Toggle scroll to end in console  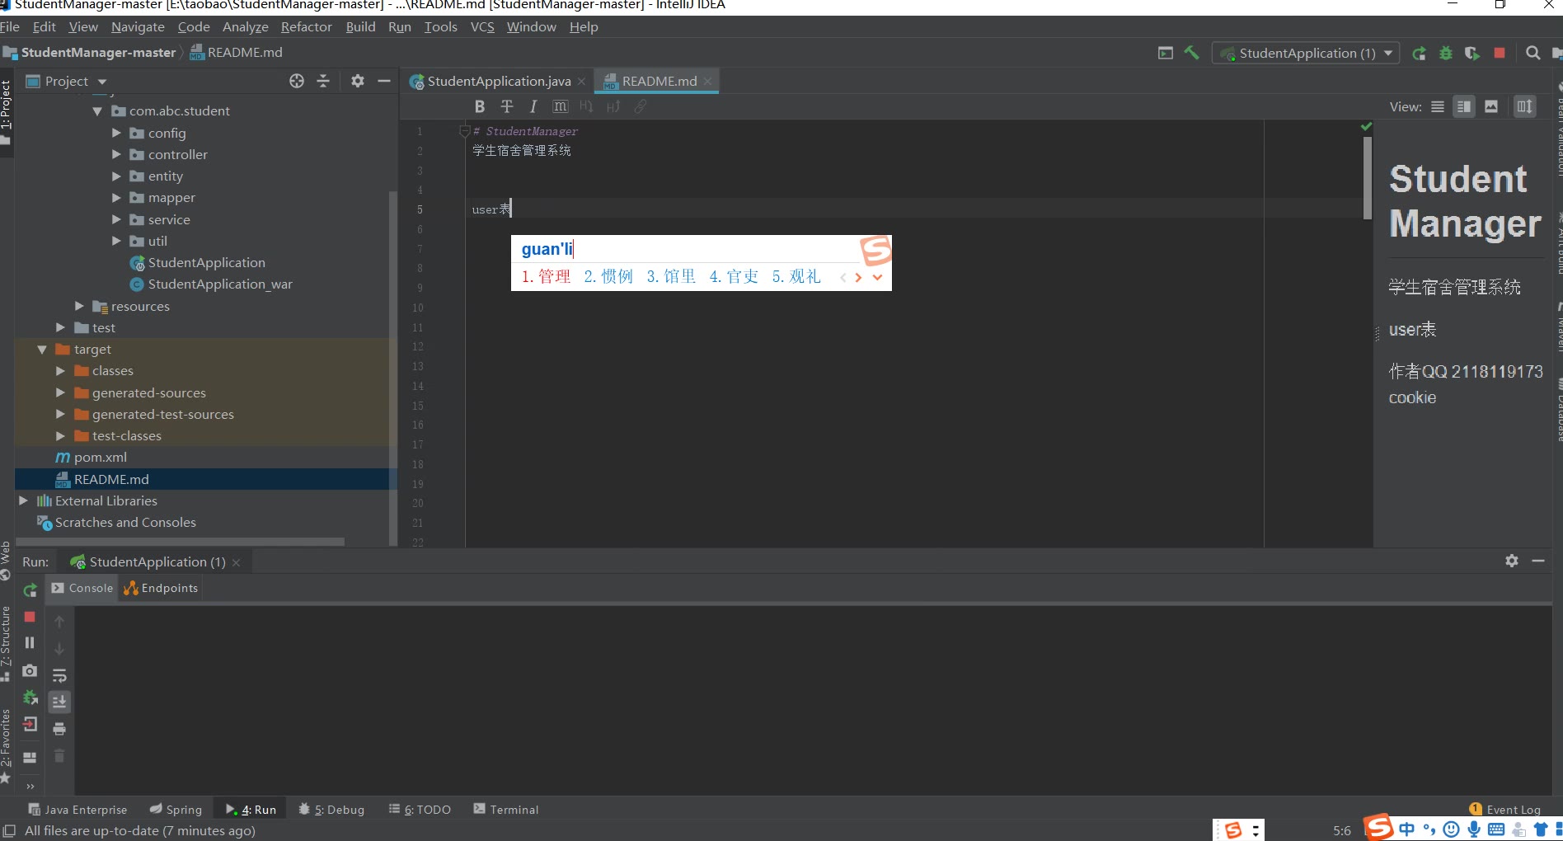[x=59, y=702]
